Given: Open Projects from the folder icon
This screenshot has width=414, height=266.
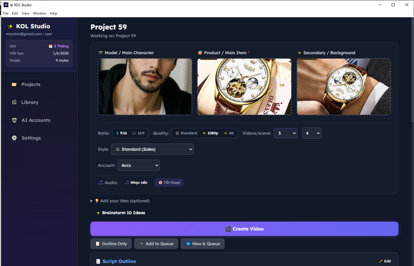Looking at the screenshot, I should tap(14, 85).
